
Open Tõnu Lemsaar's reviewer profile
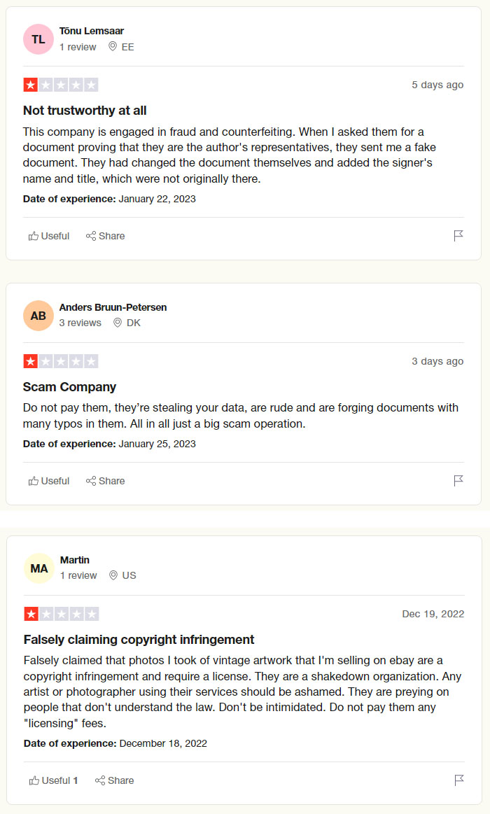90,31
